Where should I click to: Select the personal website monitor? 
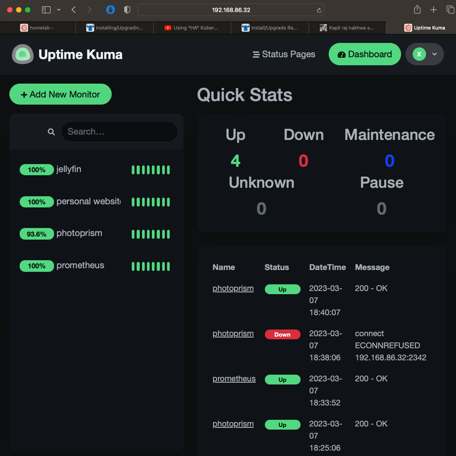tap(96, 202)
